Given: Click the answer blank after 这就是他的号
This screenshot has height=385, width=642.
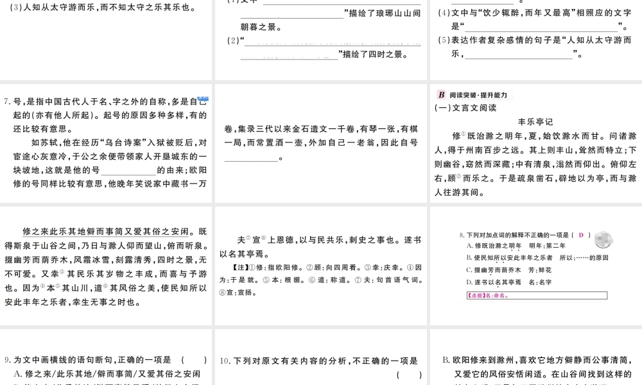Looking at the screenshot, I should tap(128, 171).
